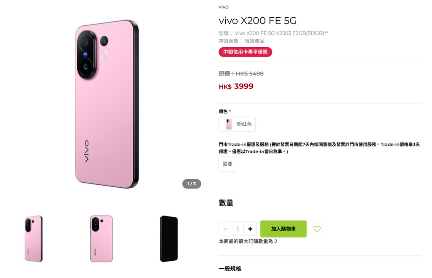
Task: Click the 1/3 image counter badge
Action: [192, 184]
